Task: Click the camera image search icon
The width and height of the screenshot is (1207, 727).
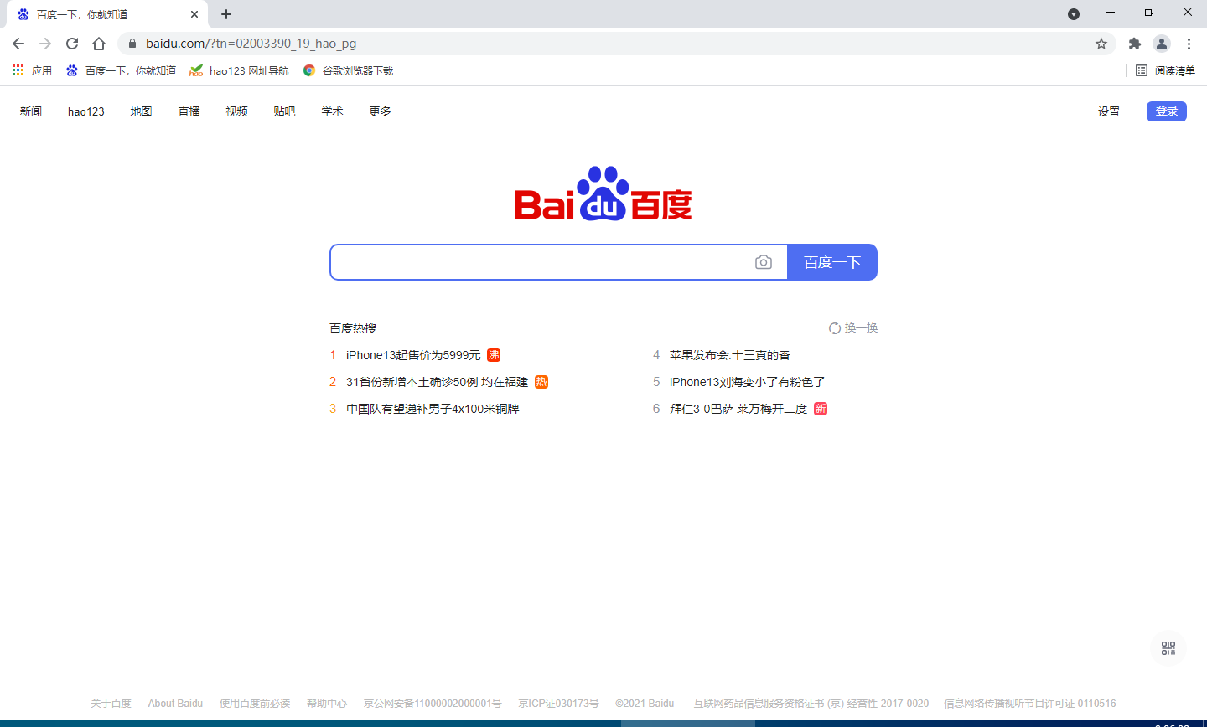Action: click(x=764, y=262)
